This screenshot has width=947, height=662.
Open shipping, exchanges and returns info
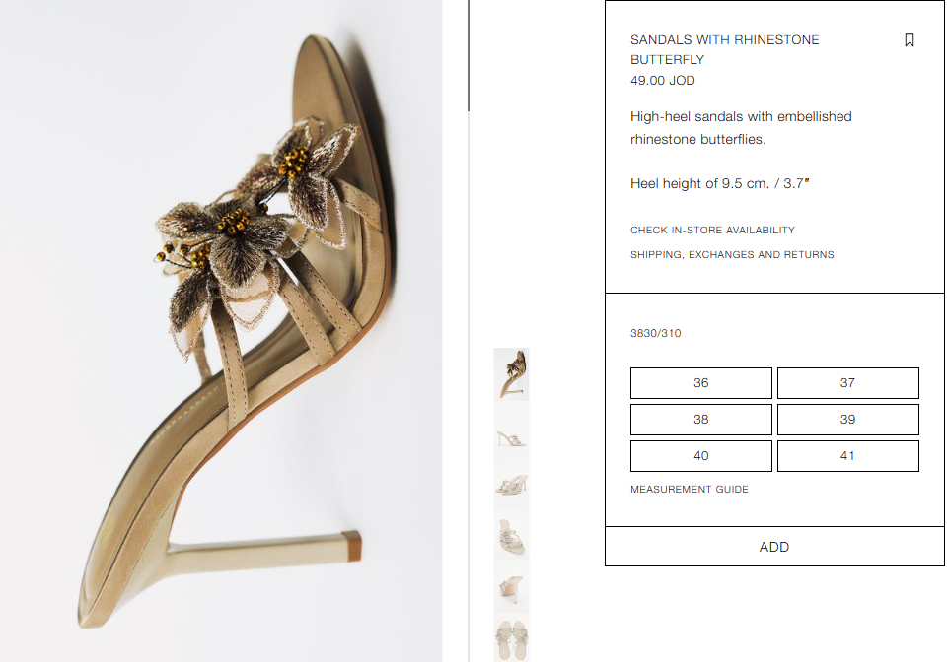pyautogui.click(x=732, y=255)
